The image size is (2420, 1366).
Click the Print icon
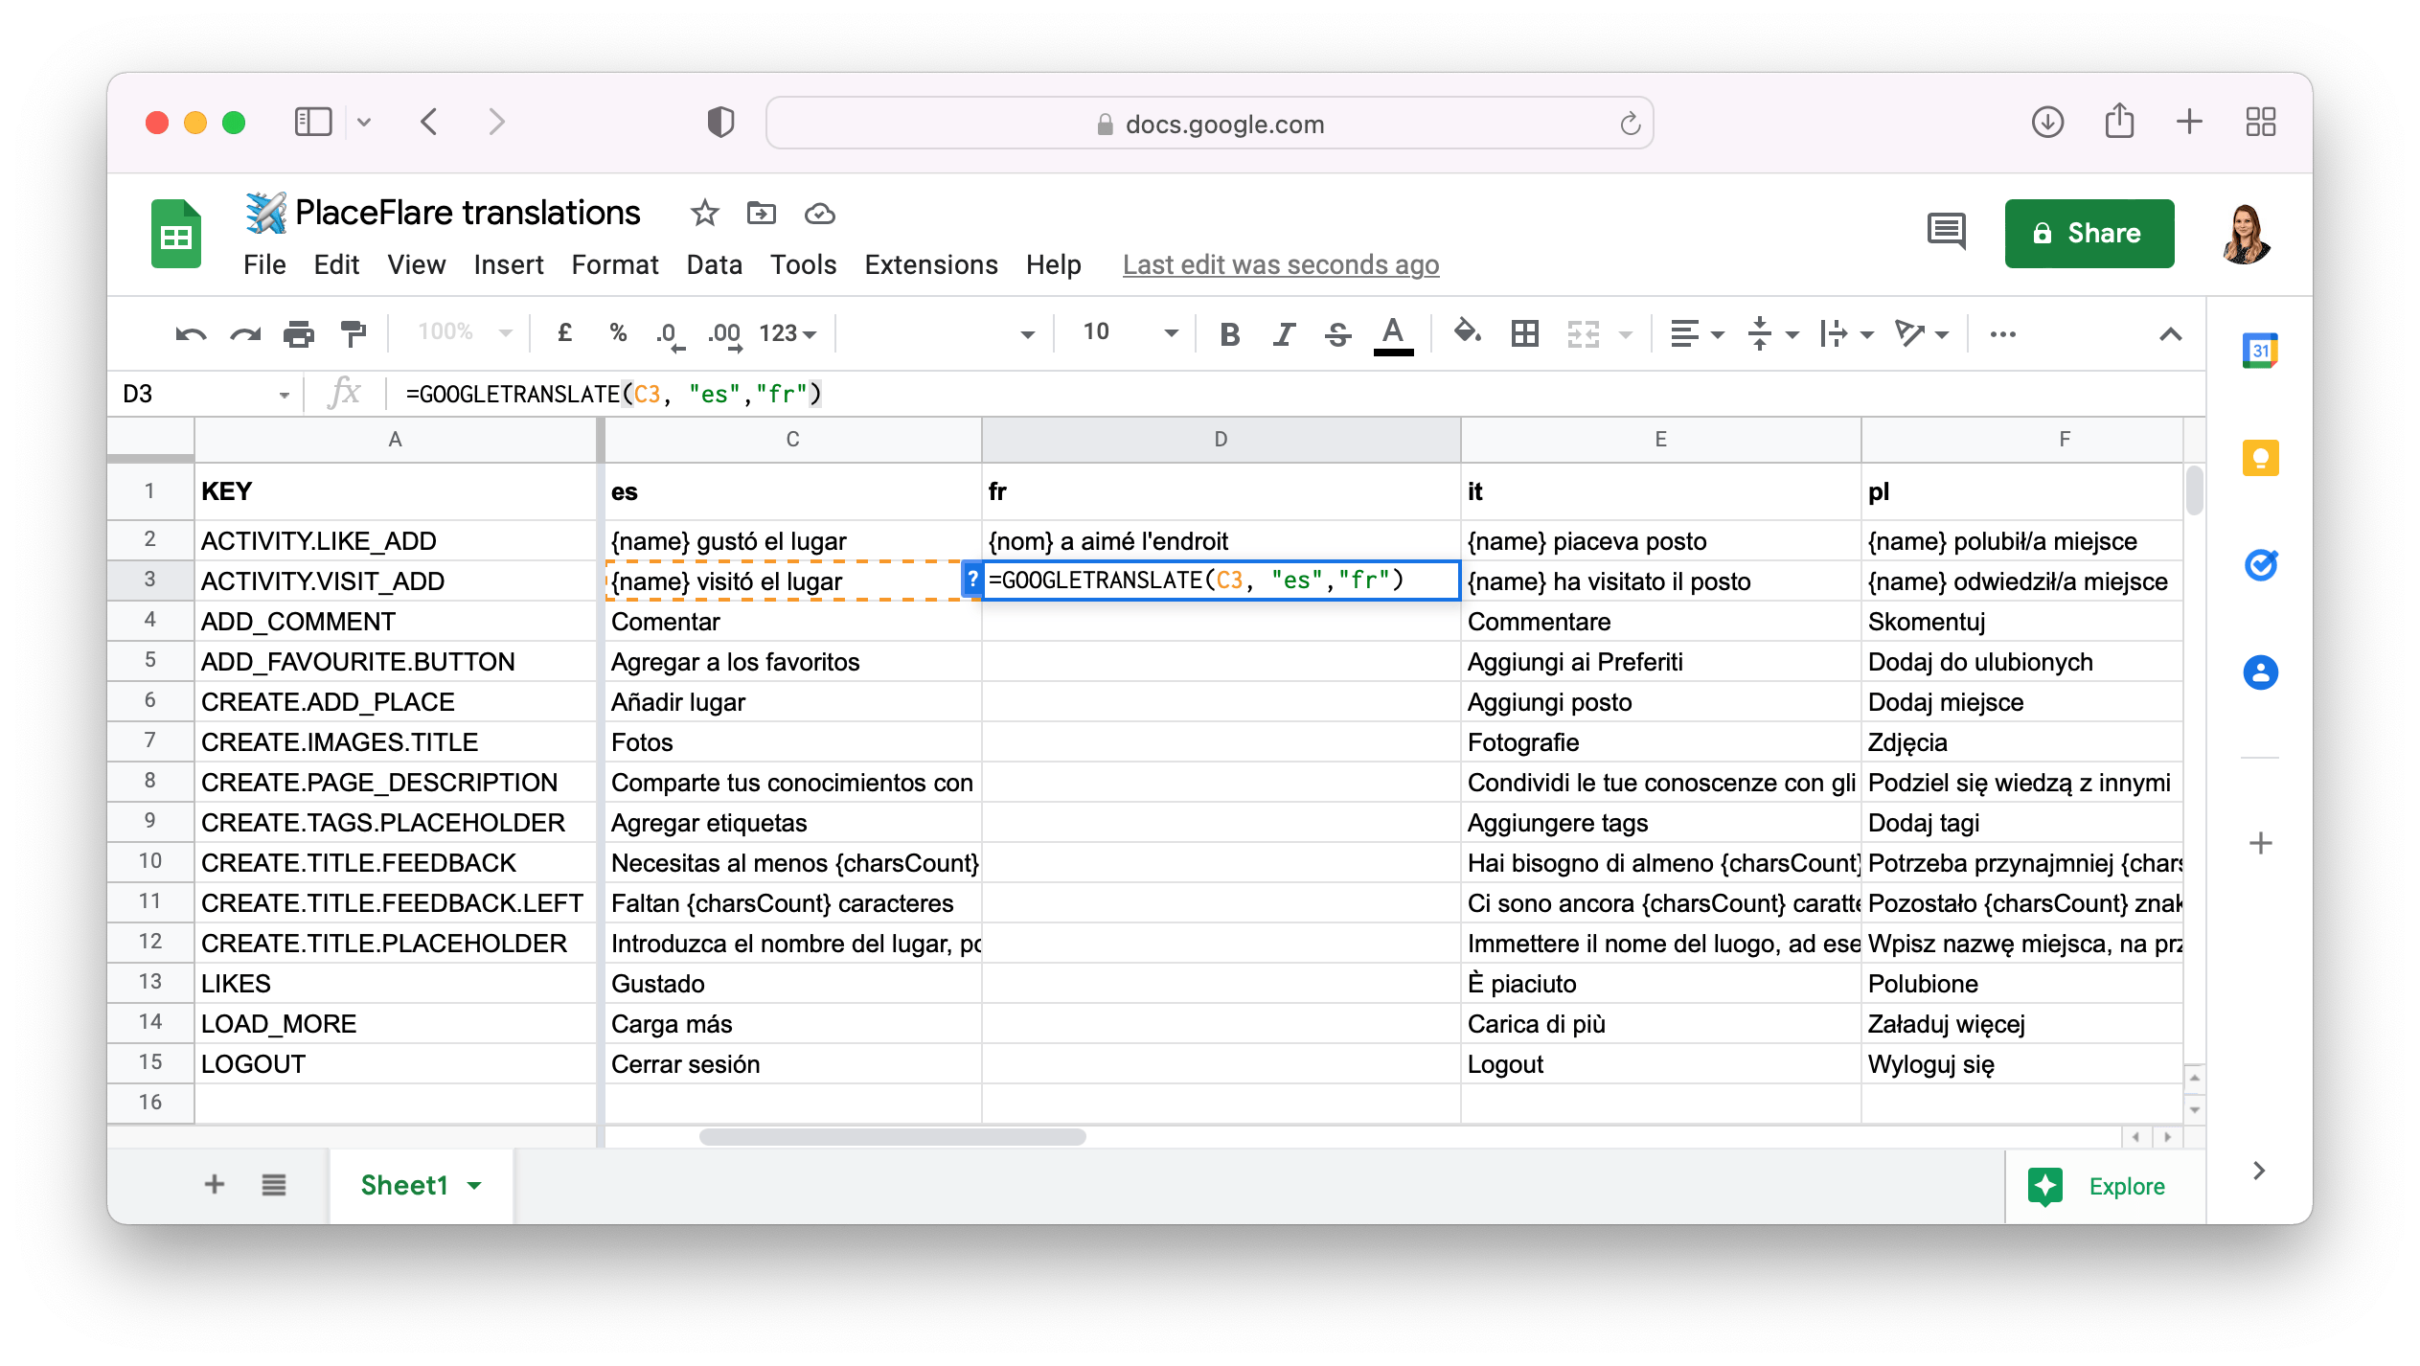pyautogui.click(x=299, y=334)
